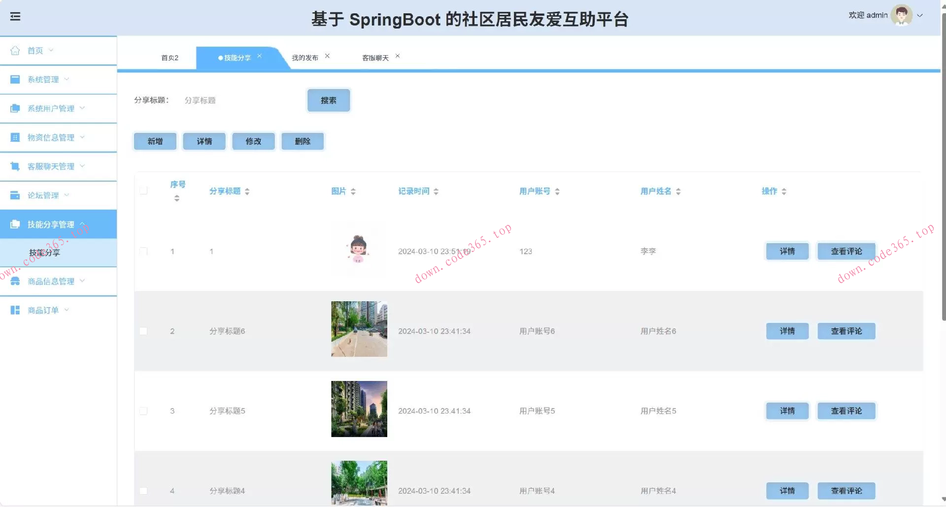Image resolution: width=946 pixels, height=507 pixels.
Task: Sort the table by 操作 column
Action: (784, 191)
